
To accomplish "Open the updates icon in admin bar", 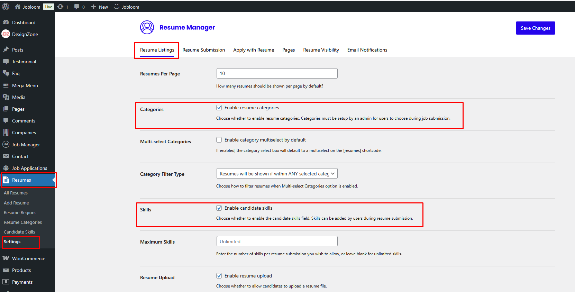I will 61,7.
